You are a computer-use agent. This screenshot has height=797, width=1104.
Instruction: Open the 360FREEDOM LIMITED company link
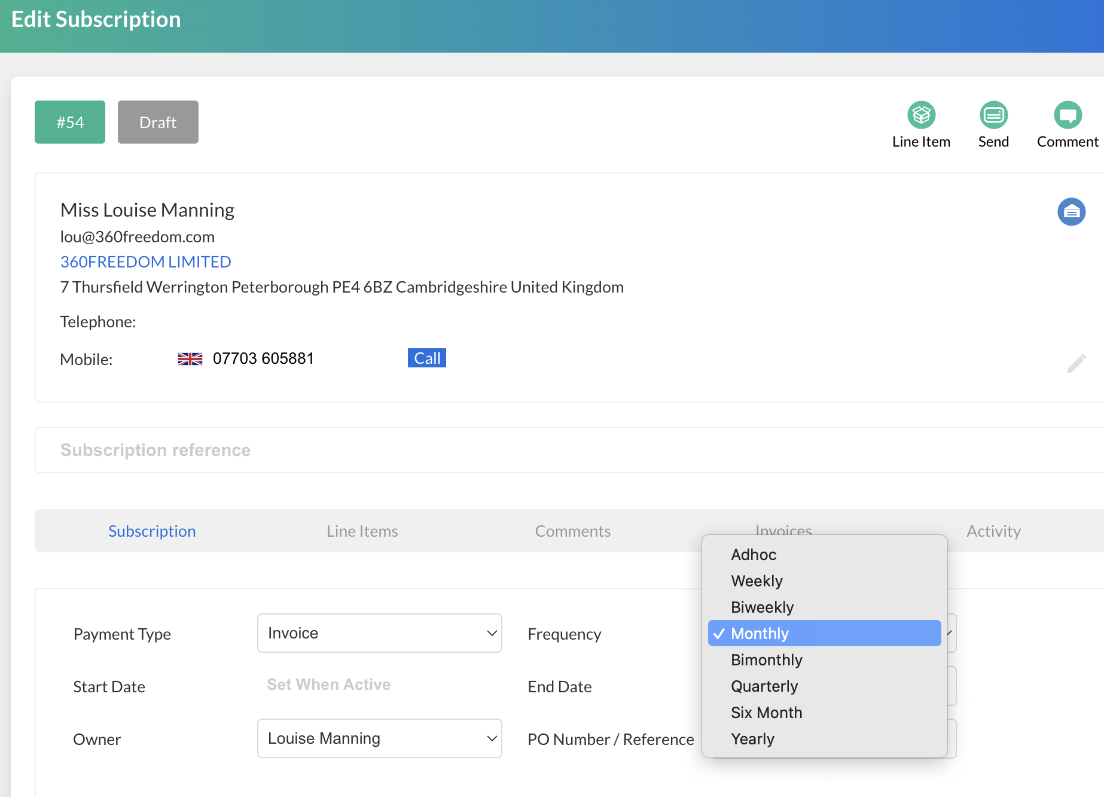tap(145, 262)
